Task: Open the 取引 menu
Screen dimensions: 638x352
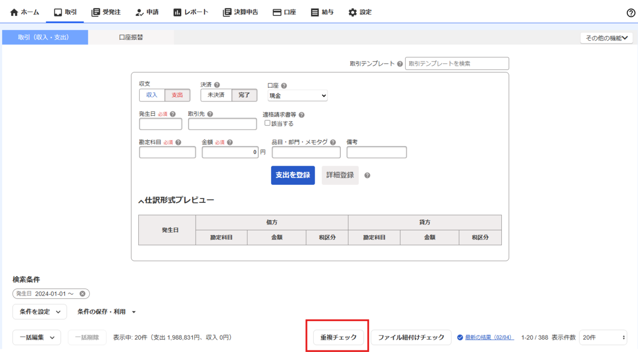Action: 65,12
